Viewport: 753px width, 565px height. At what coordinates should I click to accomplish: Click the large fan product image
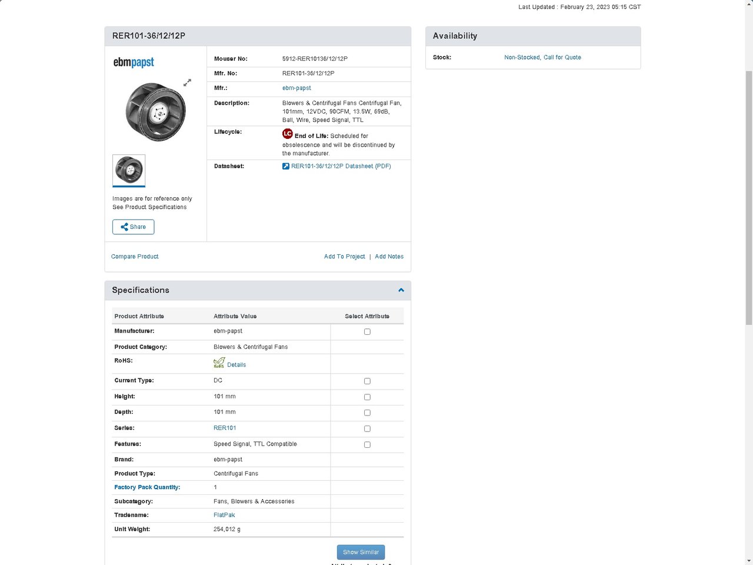155,112
